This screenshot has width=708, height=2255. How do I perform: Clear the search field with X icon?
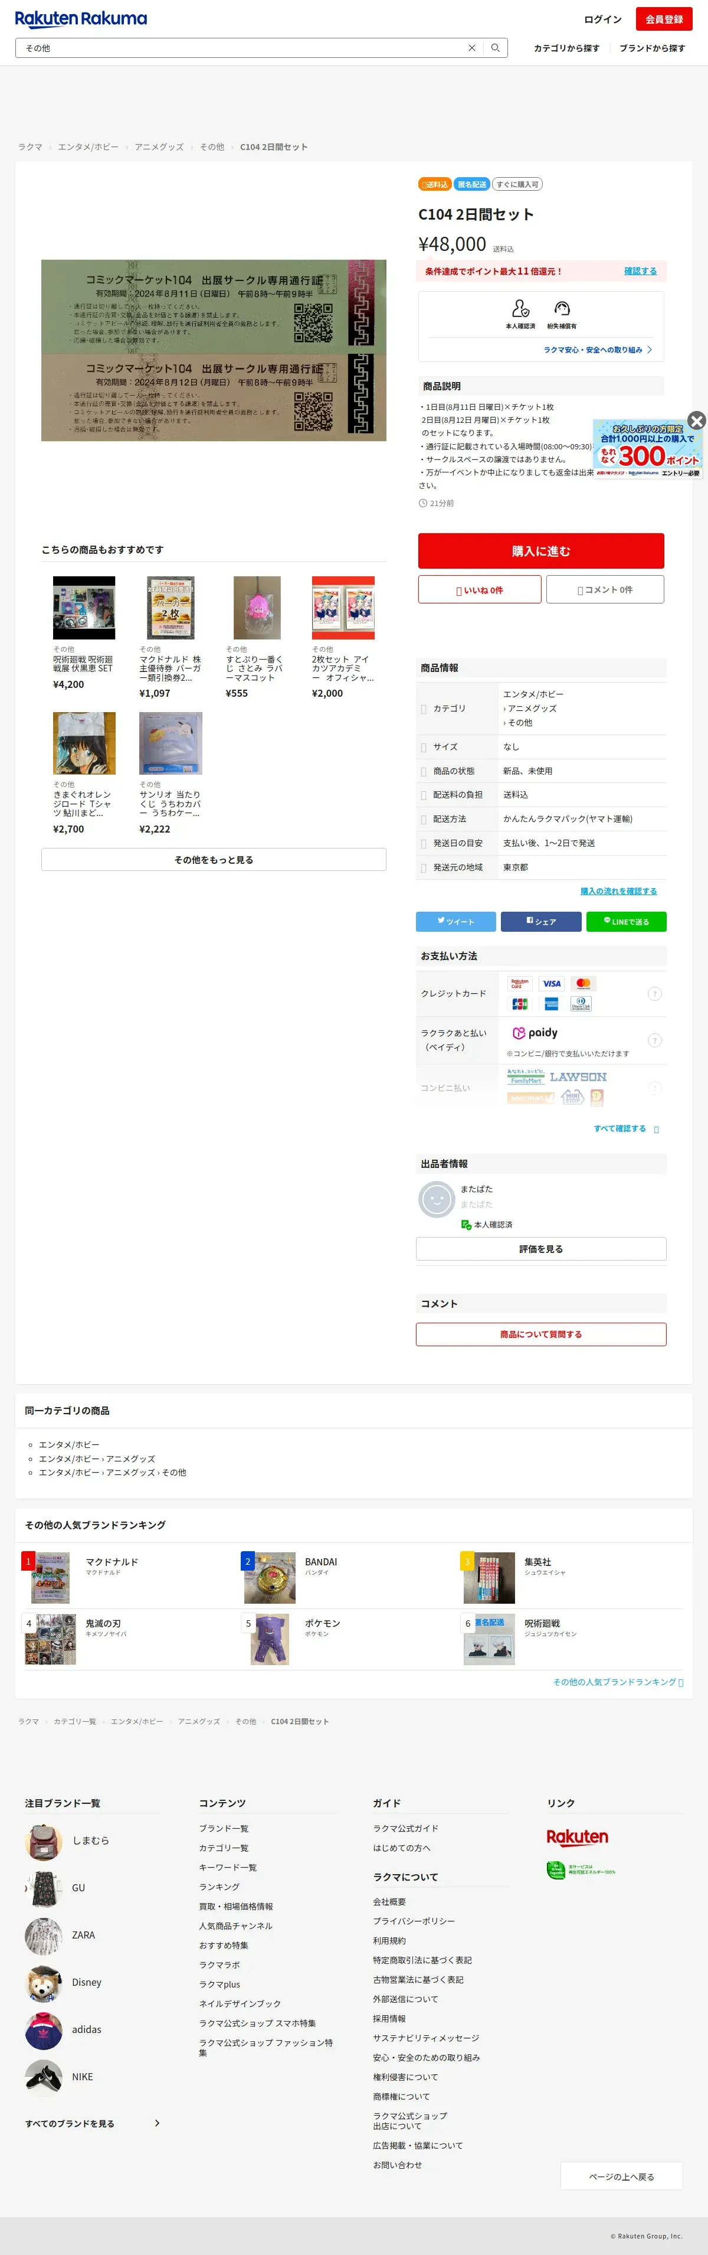472,48
